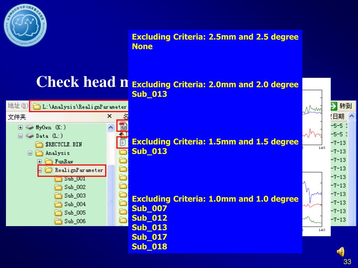This screenshot has width=358, height=268.
Task: Expand the MyOwn (K:) drive node
Action: 20,127
